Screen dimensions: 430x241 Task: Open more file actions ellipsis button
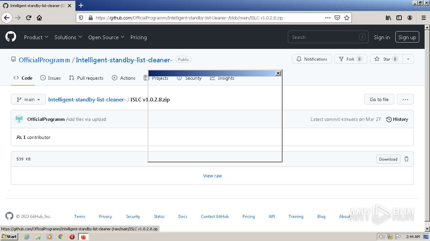point(405,99)
